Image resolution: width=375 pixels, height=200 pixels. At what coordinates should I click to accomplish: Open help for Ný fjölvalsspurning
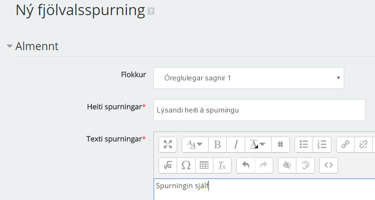[151, 11]
